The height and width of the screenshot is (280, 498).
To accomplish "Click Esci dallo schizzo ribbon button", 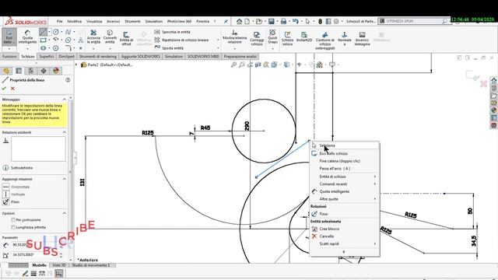I will (x=9, y=37).
